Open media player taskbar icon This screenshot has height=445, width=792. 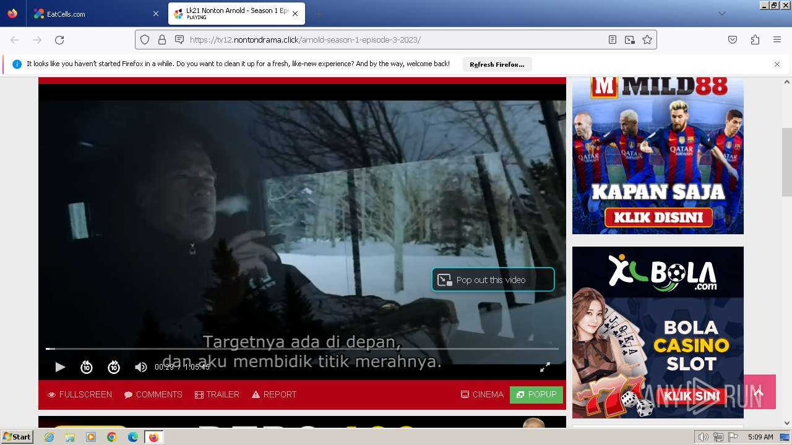(x=91, y=437)
